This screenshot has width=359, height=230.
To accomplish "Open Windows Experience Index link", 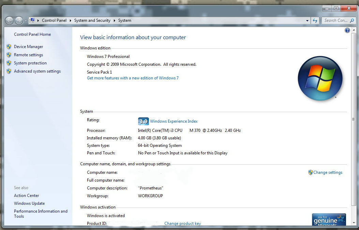I will 174,121.
